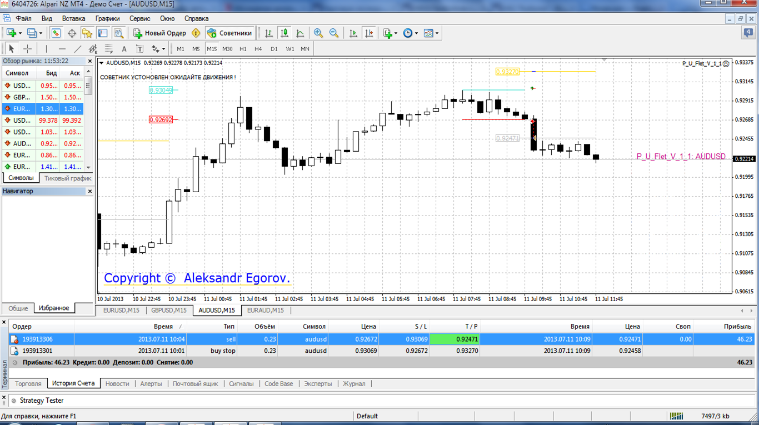
Task: Toggle the Navigator folder-star icon
Action: pyautogui.click(x=87, y=33)
